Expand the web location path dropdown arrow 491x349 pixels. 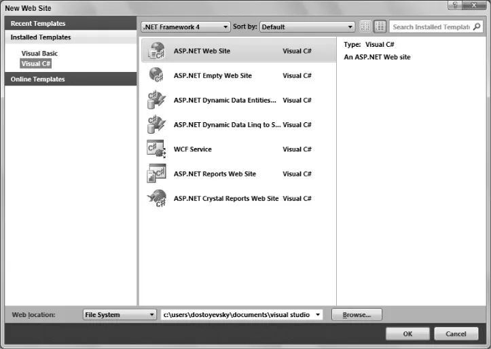point(317,315)
